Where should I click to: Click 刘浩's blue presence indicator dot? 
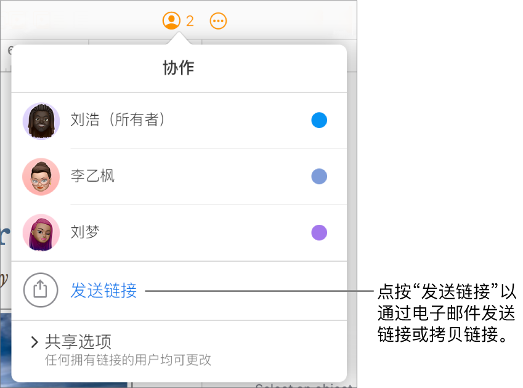pos(319,121)
